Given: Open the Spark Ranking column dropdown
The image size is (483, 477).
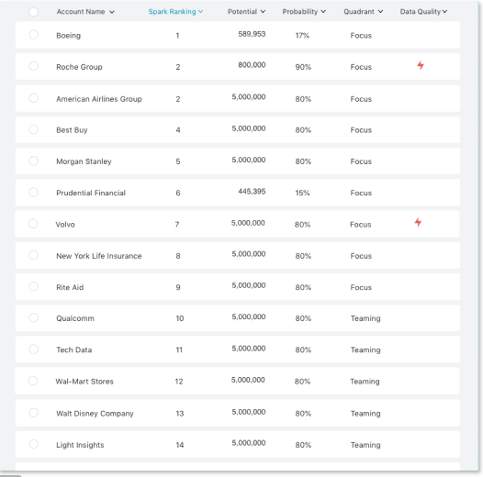Looking at the screenshot, I should [200, 12].
